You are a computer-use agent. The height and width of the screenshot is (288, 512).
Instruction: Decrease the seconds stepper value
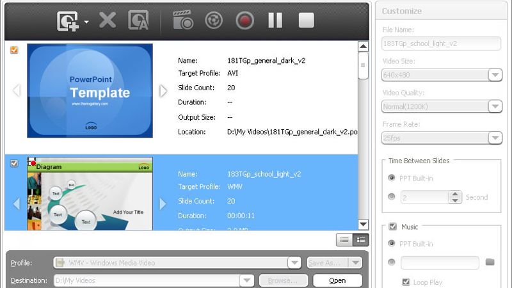pos(455,200)
